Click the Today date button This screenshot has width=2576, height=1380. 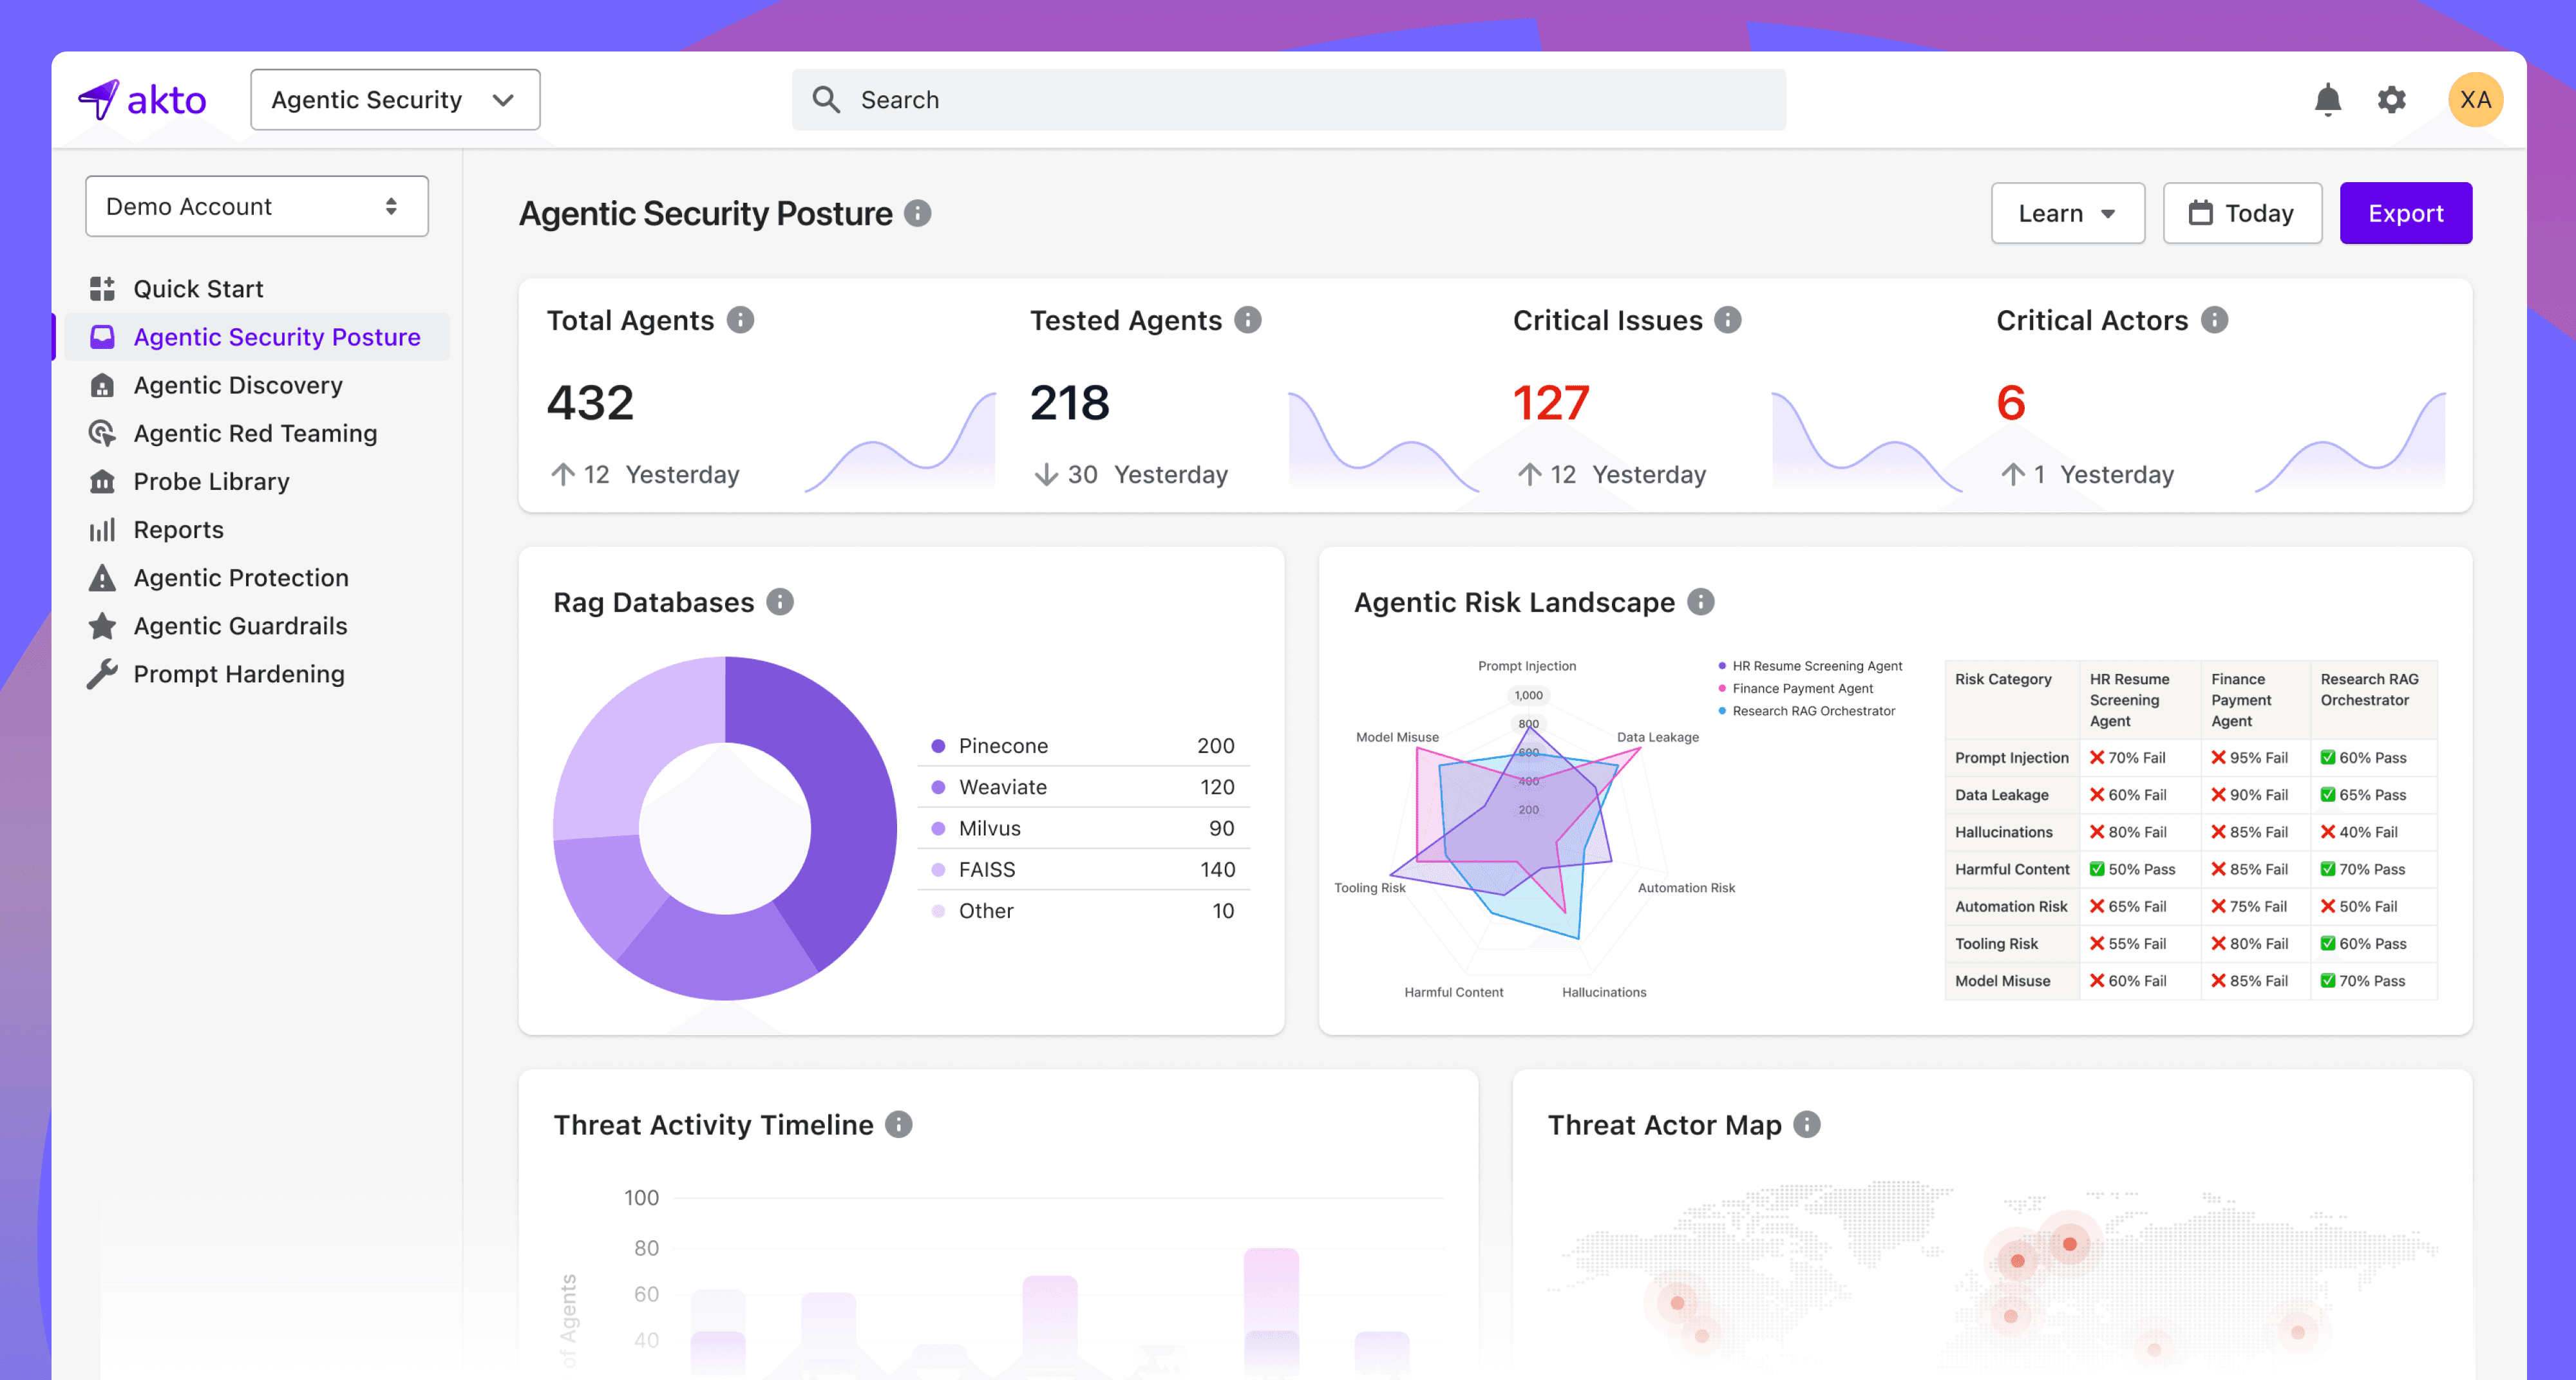click(2241, 213)
